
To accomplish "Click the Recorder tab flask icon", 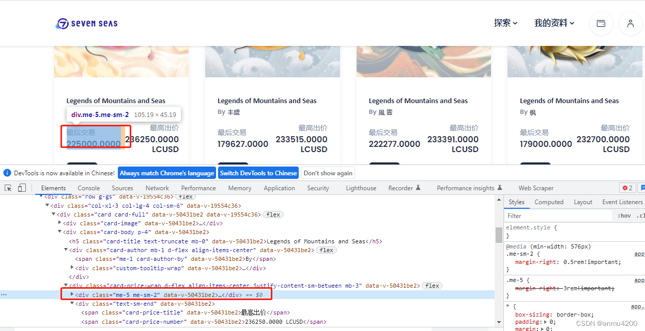I will tap(419, 188).
